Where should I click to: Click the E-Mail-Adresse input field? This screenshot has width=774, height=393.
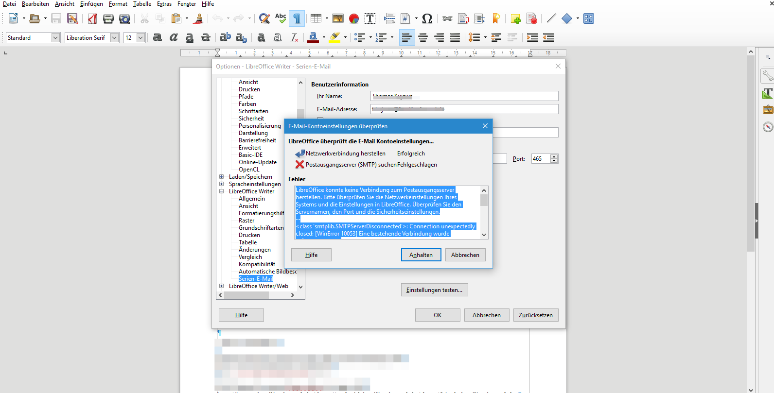point(464,109)
